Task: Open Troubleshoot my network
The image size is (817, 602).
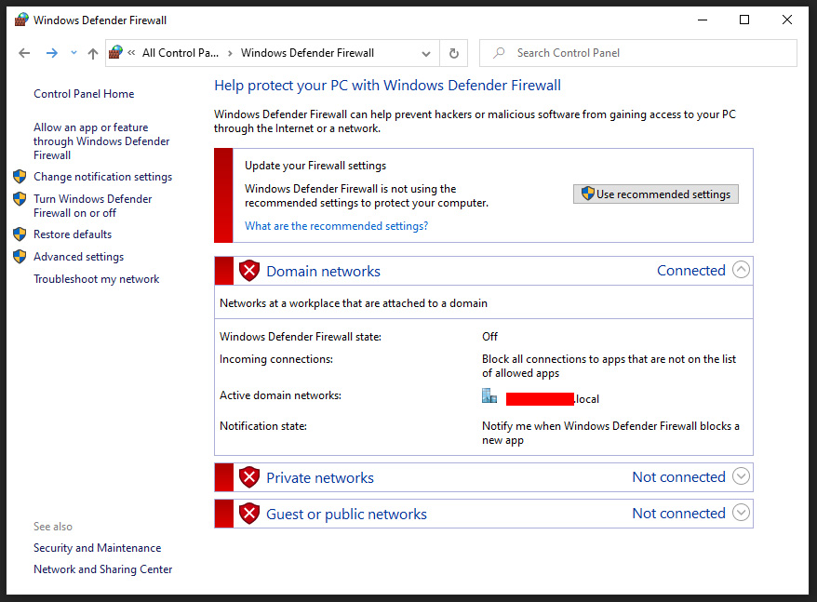Action: click(97, 279)
